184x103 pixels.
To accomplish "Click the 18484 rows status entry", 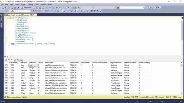I will (x=177, y=97).
